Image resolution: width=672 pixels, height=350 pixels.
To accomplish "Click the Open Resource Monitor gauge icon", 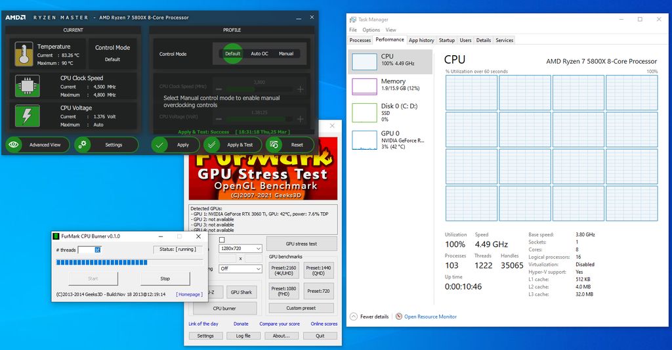I will tap(398, 317).
